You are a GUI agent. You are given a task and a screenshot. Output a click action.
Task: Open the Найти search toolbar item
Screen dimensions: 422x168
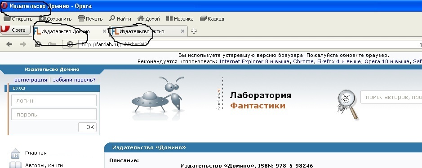(120, 19)
